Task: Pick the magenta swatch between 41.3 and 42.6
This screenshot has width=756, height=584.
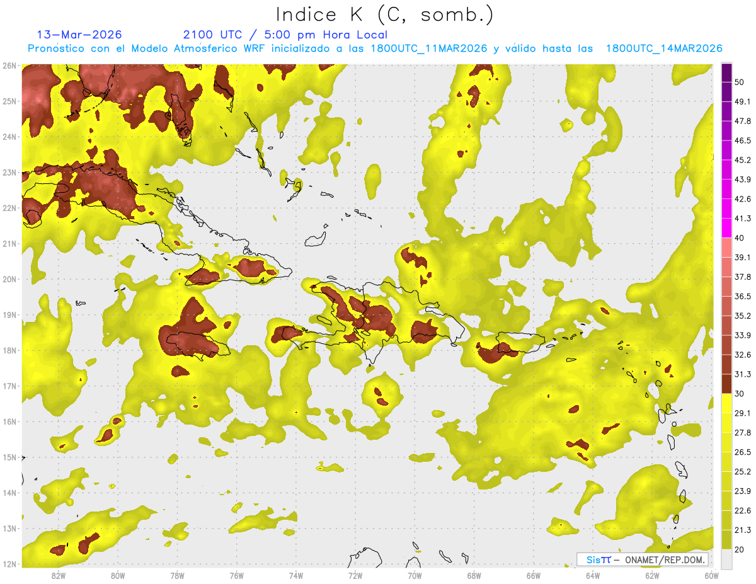Action: (x=726, y=209)
